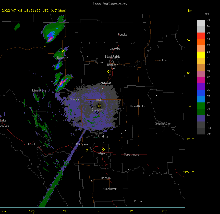Click the white caret marker west of Ponoka
Screen dimensions: 220x214
[x=93, y=37]
